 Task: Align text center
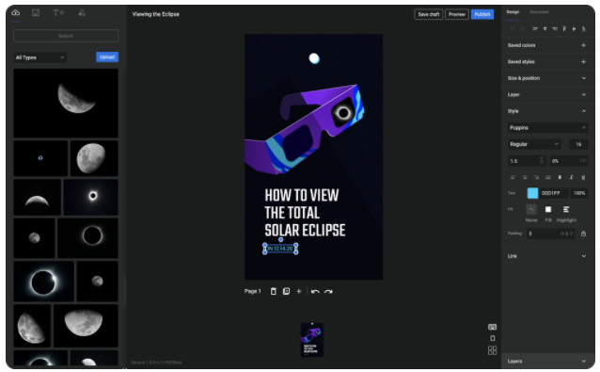525,177
